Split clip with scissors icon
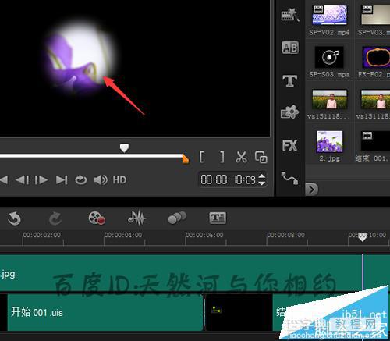 pos(242,157)
